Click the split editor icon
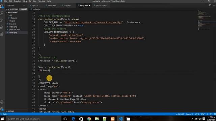The height and width of the screenshot is (121, 216). [210, 5]
